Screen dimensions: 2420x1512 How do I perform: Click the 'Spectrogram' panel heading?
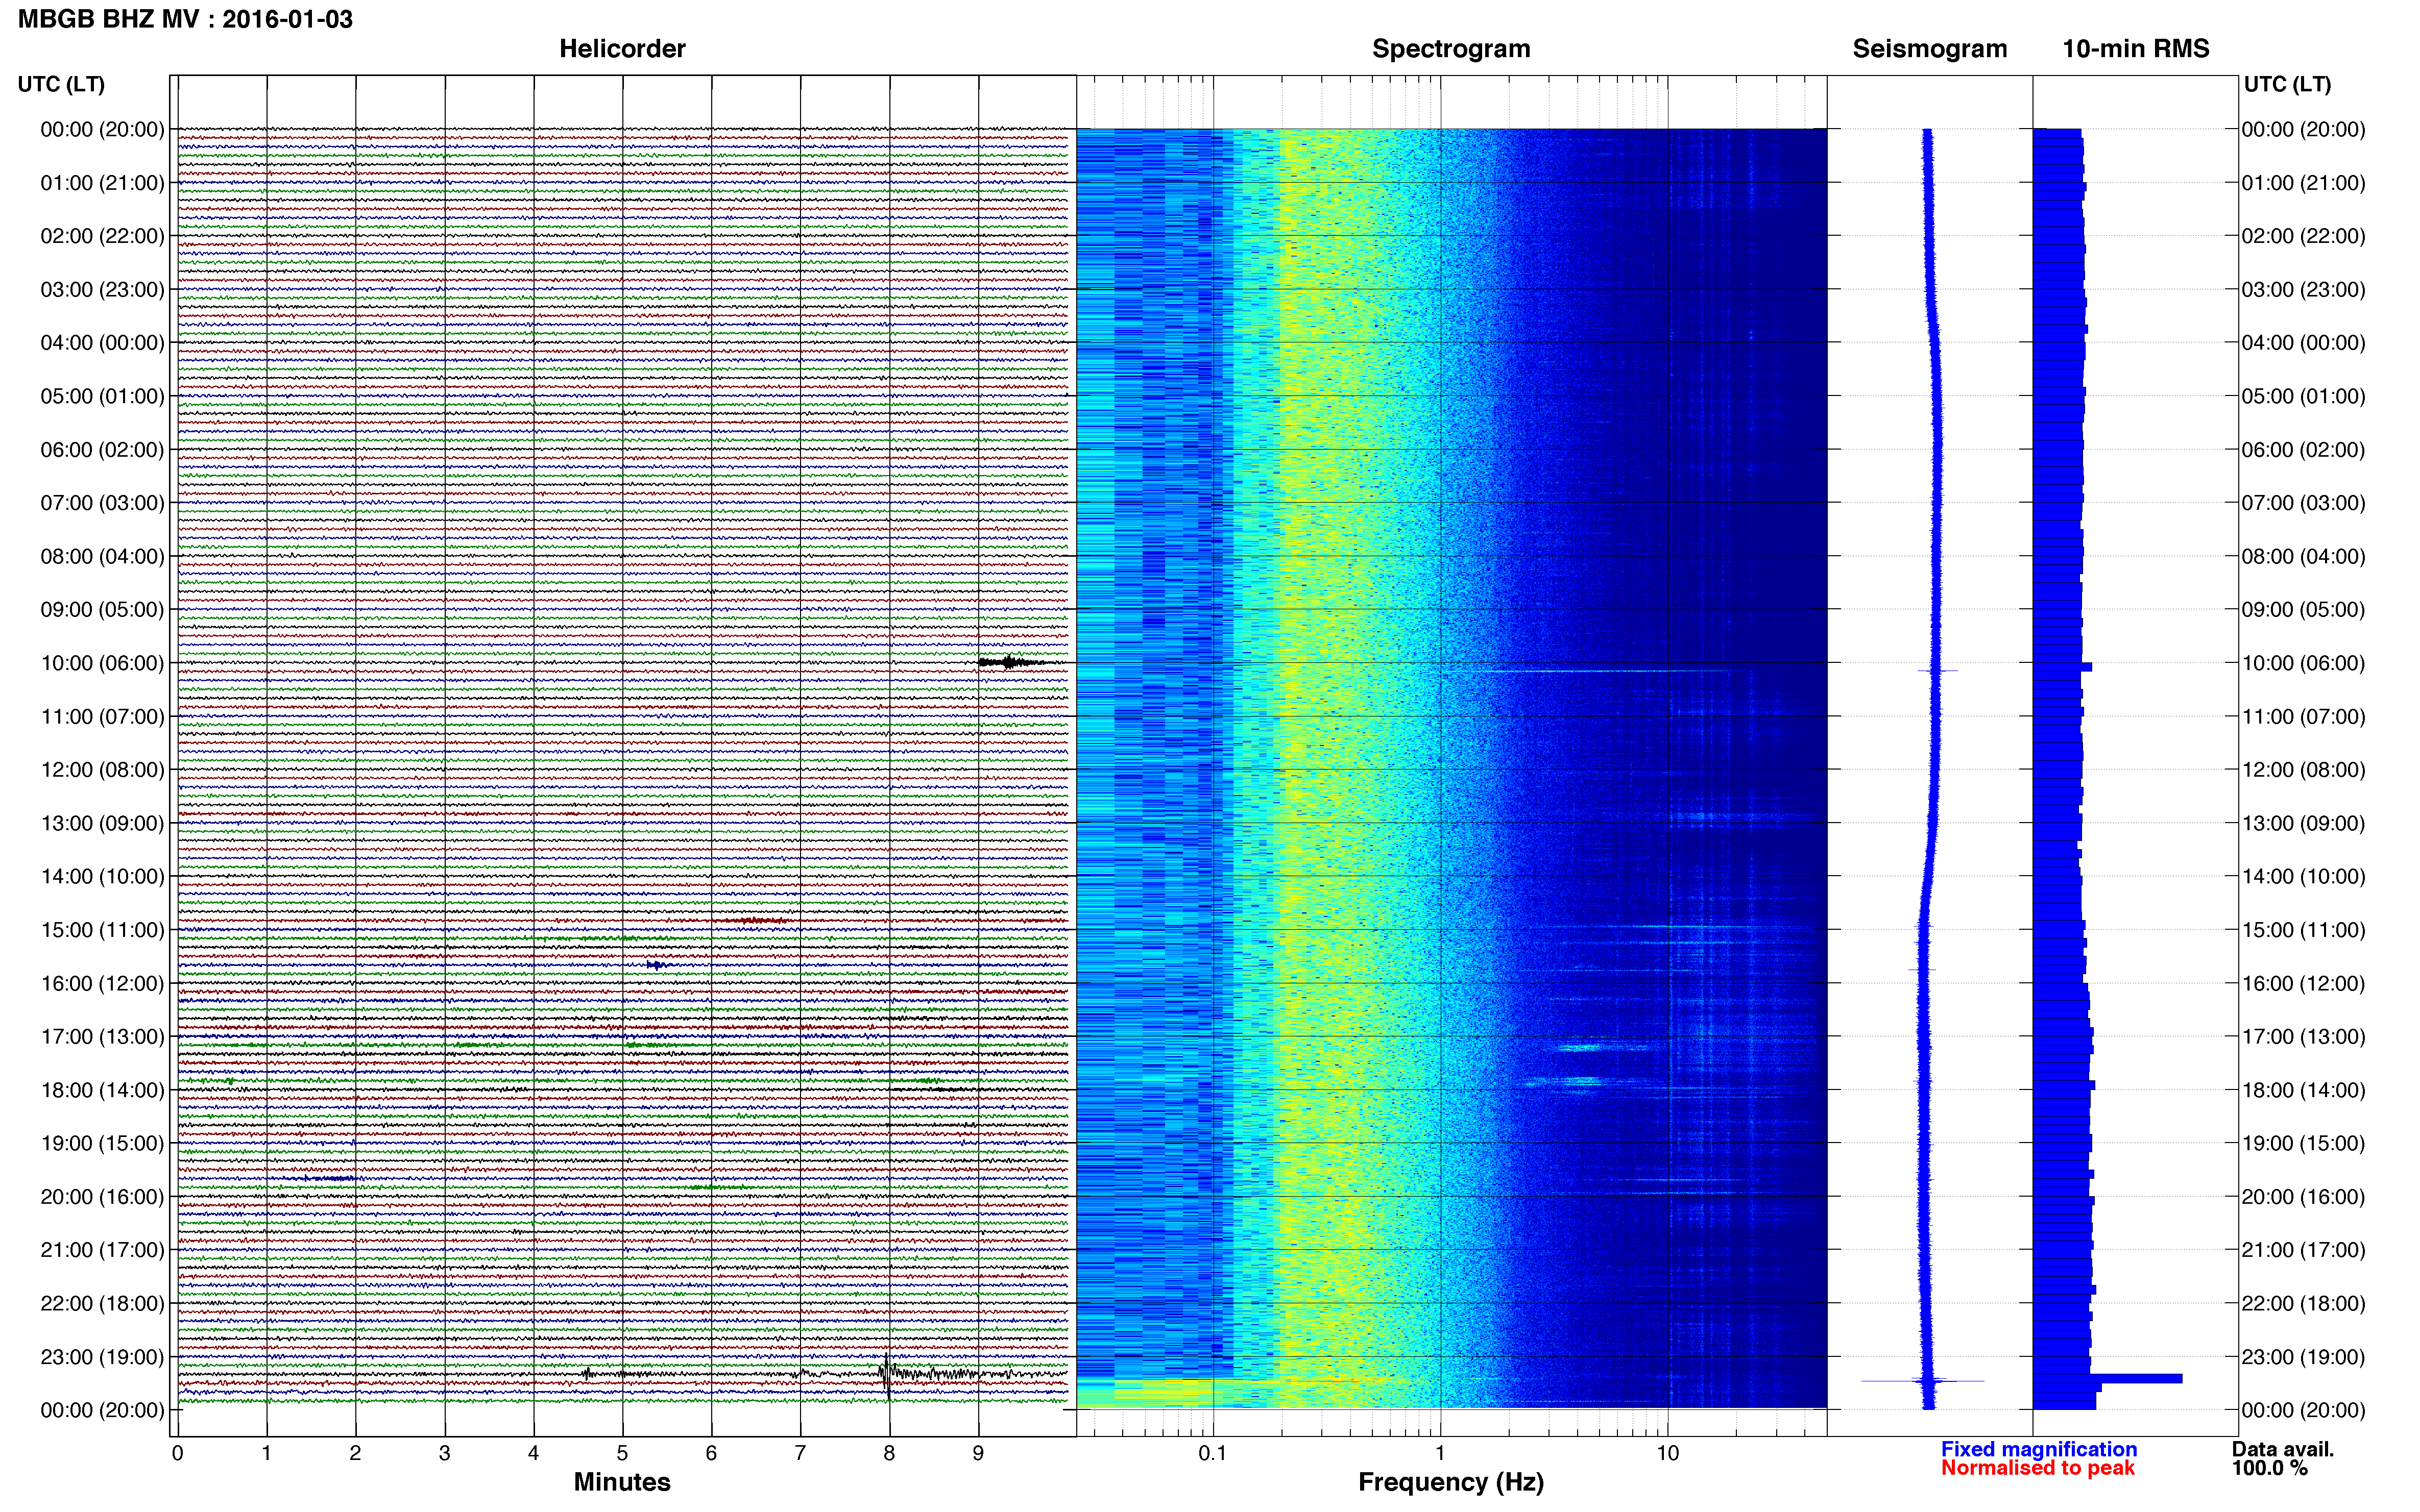pyautogui.click(x=1450, y=49)
